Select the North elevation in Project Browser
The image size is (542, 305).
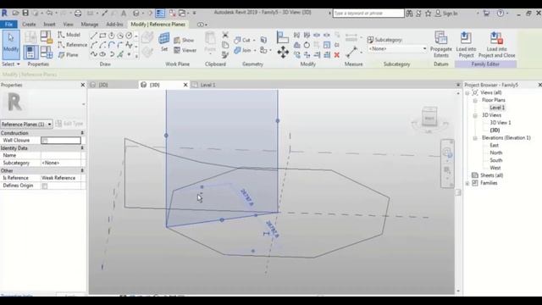495,152
